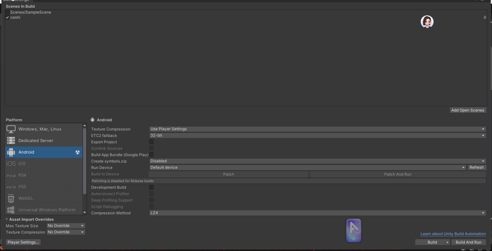
Task: Click the Android icon beside the settings header
Action: click(93, 120)
